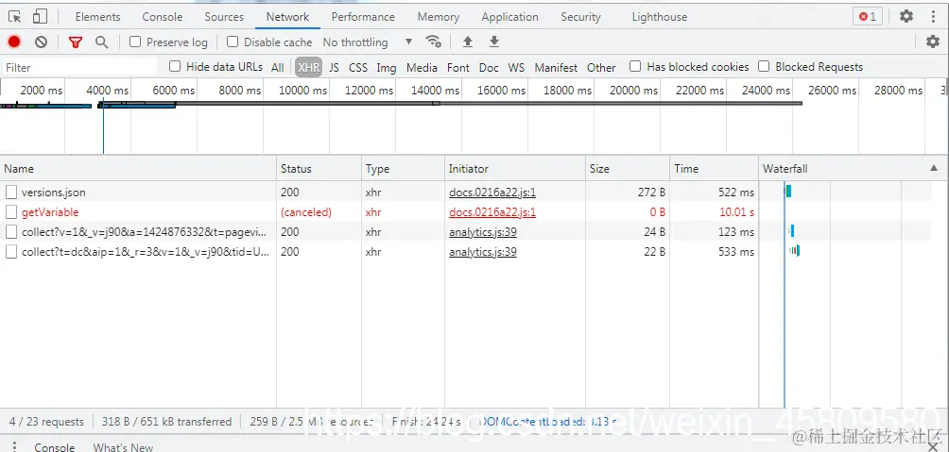Check the Blocked Requests box

coord(764,66)
